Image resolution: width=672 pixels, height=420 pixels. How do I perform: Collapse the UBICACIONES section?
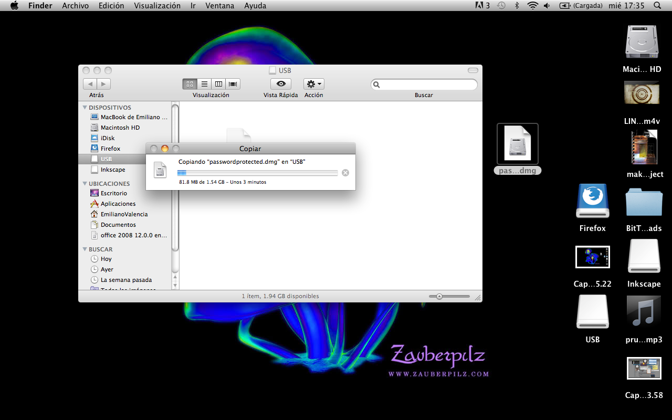(x=85, y=184)
